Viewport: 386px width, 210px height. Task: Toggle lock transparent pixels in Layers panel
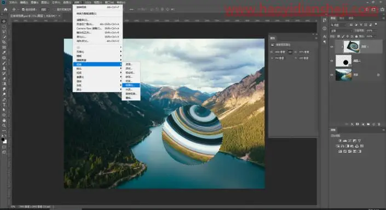(339, 37)
